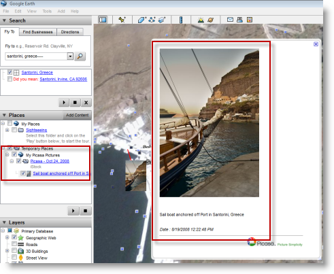Click the Add Image Overlay toolbar icon
This screenshot has width=334, height=274.
pos(162,20)
